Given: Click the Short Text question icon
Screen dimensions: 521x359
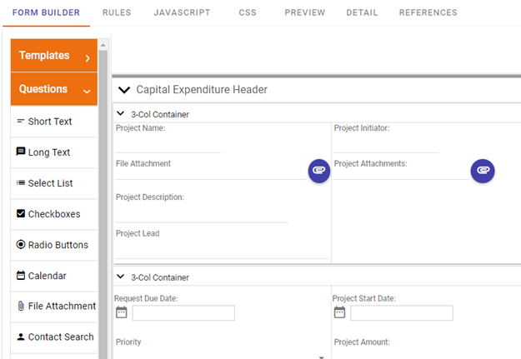Looking at the screenshot, I should 21,122.
